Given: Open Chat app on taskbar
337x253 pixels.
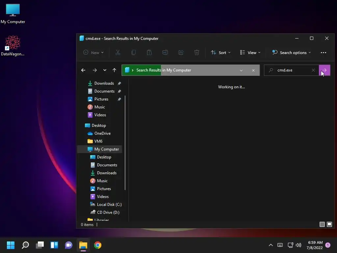Looking at the screenshot, I should [68, 245].
